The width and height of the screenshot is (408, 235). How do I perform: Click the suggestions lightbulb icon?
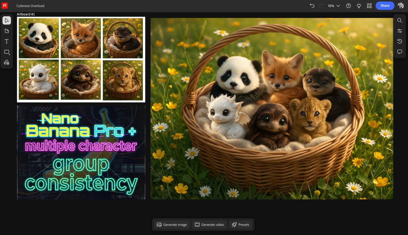(x=359, y=5)
